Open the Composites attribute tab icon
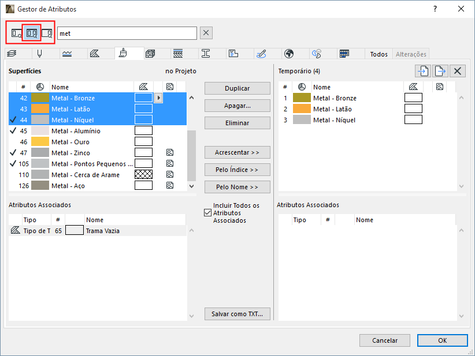Viewport: 475px width, 356px height. (x=178, y=54)
